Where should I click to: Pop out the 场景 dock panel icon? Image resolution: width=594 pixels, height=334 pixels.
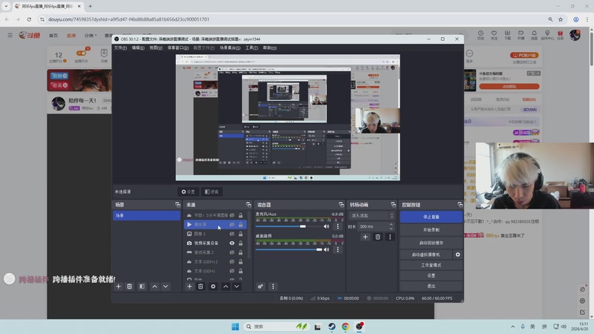[177, 205]
